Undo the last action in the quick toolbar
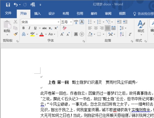This screenshot has height=118, width=154. pos(16,5)
